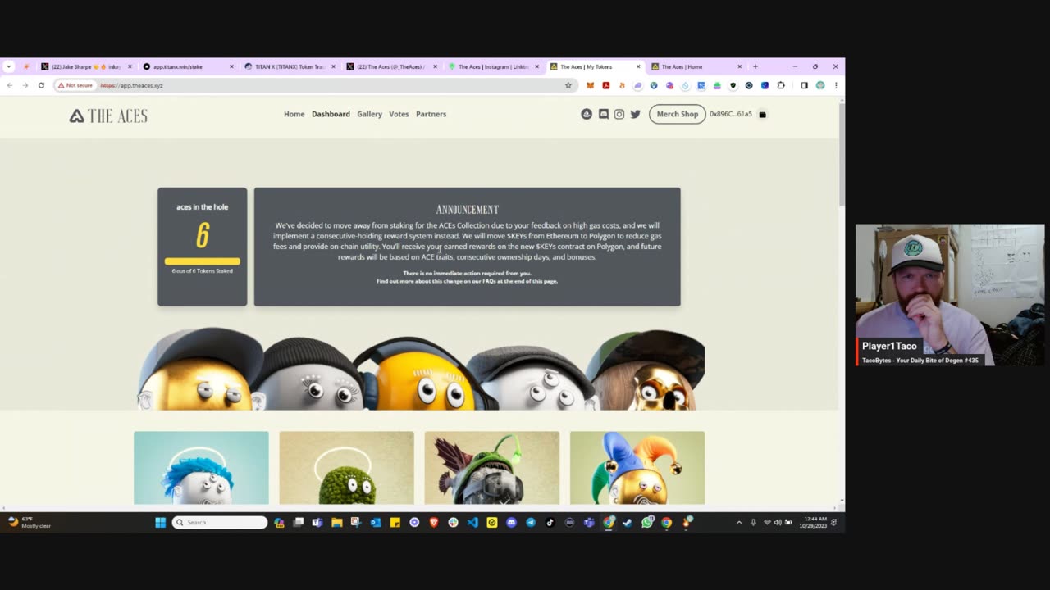
Task: Click Not secure site info badge
Action: (75, 85)
